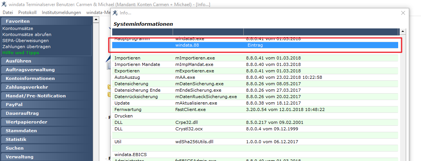Select the Importieren row label
The image size is (421, 161).
(127, 58)
